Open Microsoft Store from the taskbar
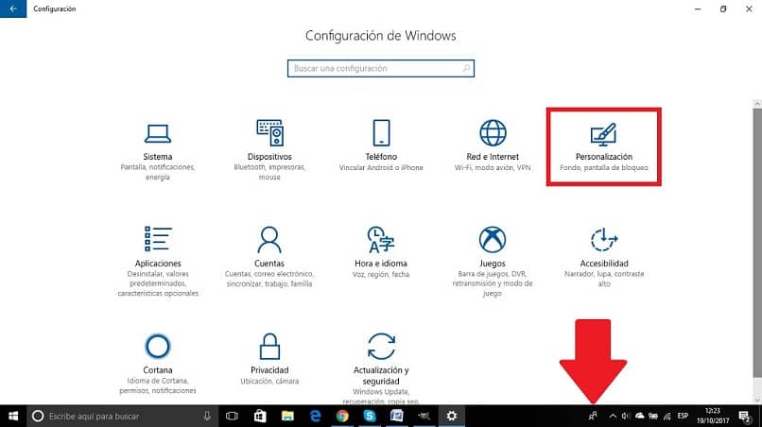Image resolution: width=762 pixels, height=427 pixels. tap(260, 416)
